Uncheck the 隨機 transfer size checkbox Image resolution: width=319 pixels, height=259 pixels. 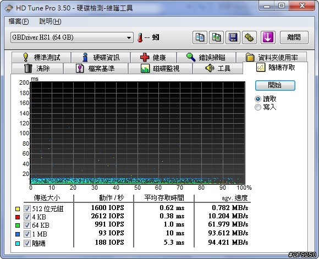tap(27, 243)
